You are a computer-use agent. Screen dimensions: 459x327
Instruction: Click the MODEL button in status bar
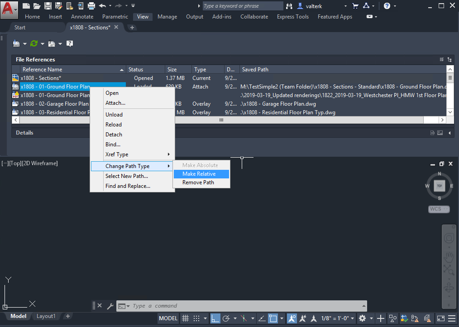coord(168,318)
